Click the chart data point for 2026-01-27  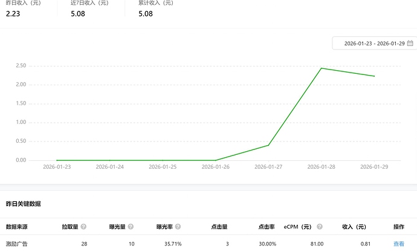coord(268,145)
